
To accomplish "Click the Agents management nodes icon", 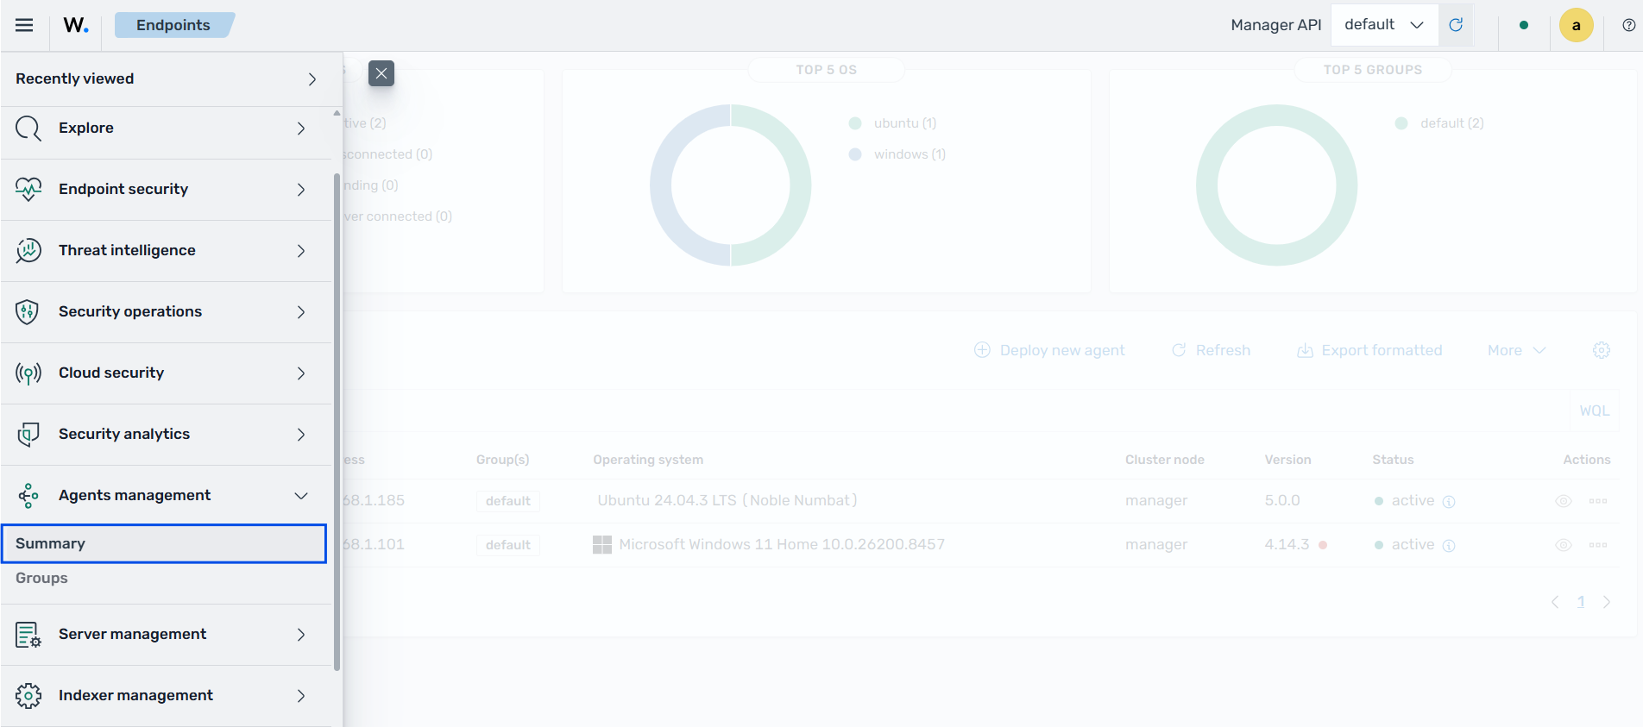I will coord(28,496).
